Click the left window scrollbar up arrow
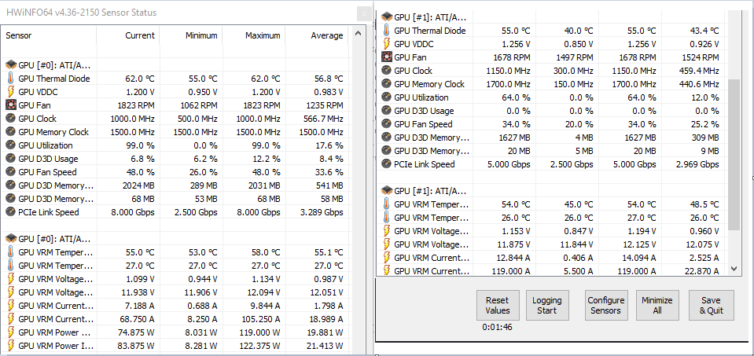754x356 pixels. coord(357,34)
